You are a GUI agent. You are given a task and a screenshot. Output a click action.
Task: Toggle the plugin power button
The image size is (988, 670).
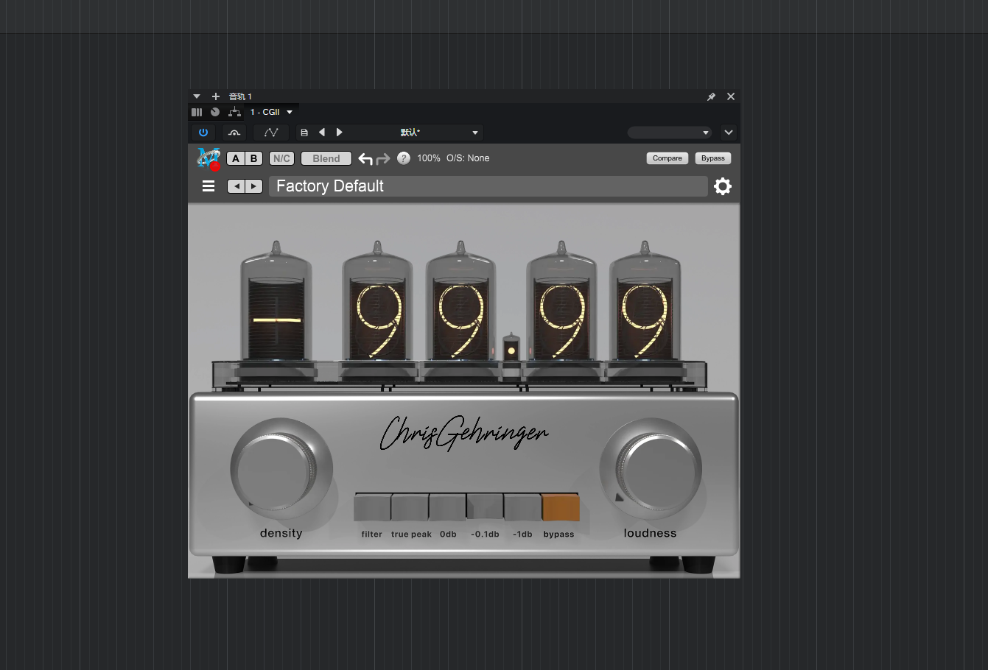[x=203, y=133]
